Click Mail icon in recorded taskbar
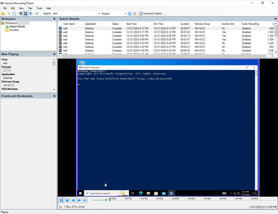This screenshot has width=278, height=214. pyautogui.click(x=164, y=193)
